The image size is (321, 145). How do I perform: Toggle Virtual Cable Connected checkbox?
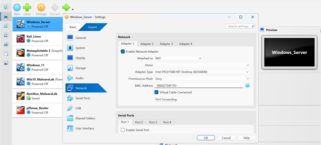(156, 92)
